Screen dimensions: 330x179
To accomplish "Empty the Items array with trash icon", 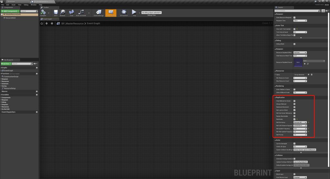I will (312, 74).
